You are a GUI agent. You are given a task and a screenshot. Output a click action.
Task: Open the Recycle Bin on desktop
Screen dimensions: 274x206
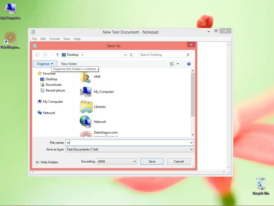261,186
